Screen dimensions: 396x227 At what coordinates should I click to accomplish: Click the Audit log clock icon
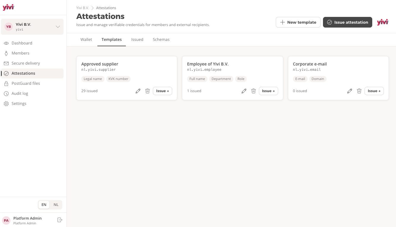6,94
